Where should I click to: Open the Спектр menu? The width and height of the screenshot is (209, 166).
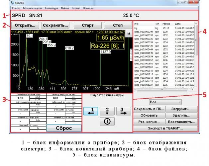click(16, 8)
